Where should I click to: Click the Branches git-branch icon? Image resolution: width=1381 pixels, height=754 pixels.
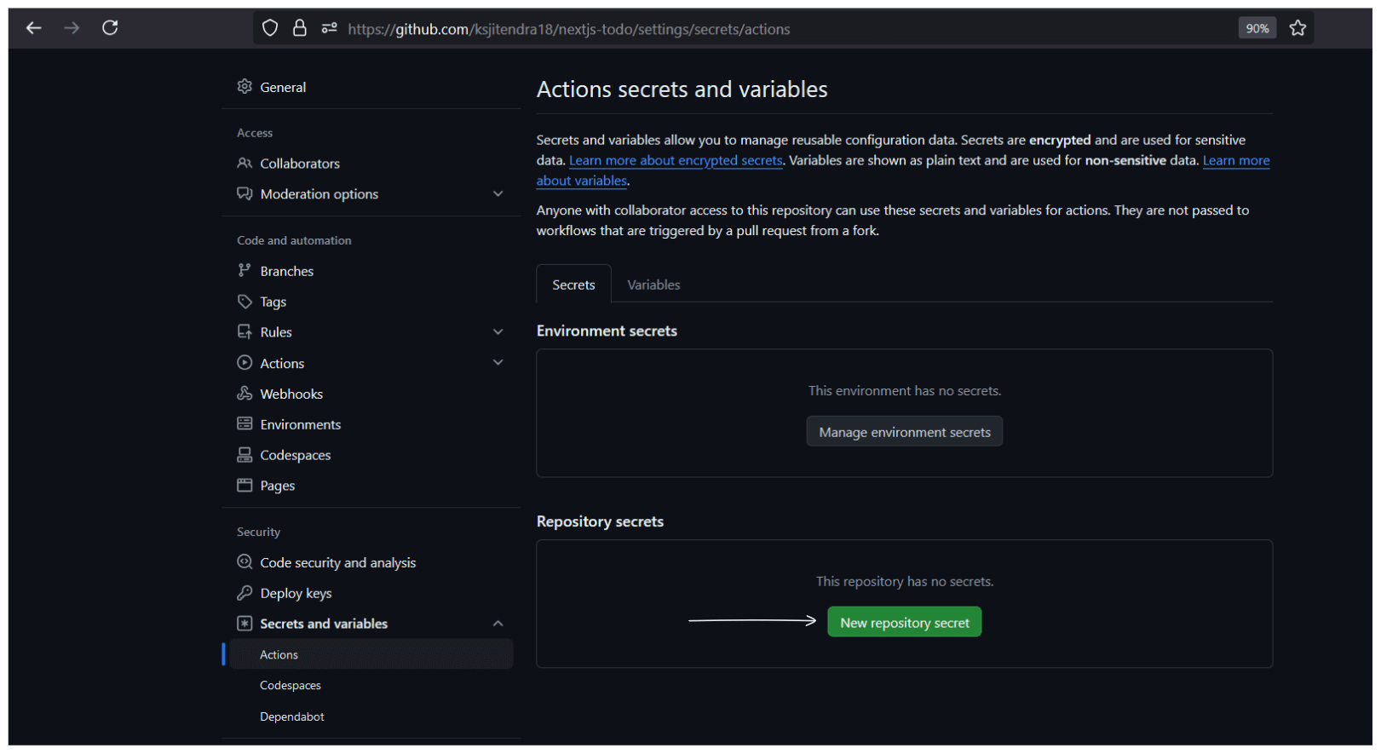coord(245,270)
